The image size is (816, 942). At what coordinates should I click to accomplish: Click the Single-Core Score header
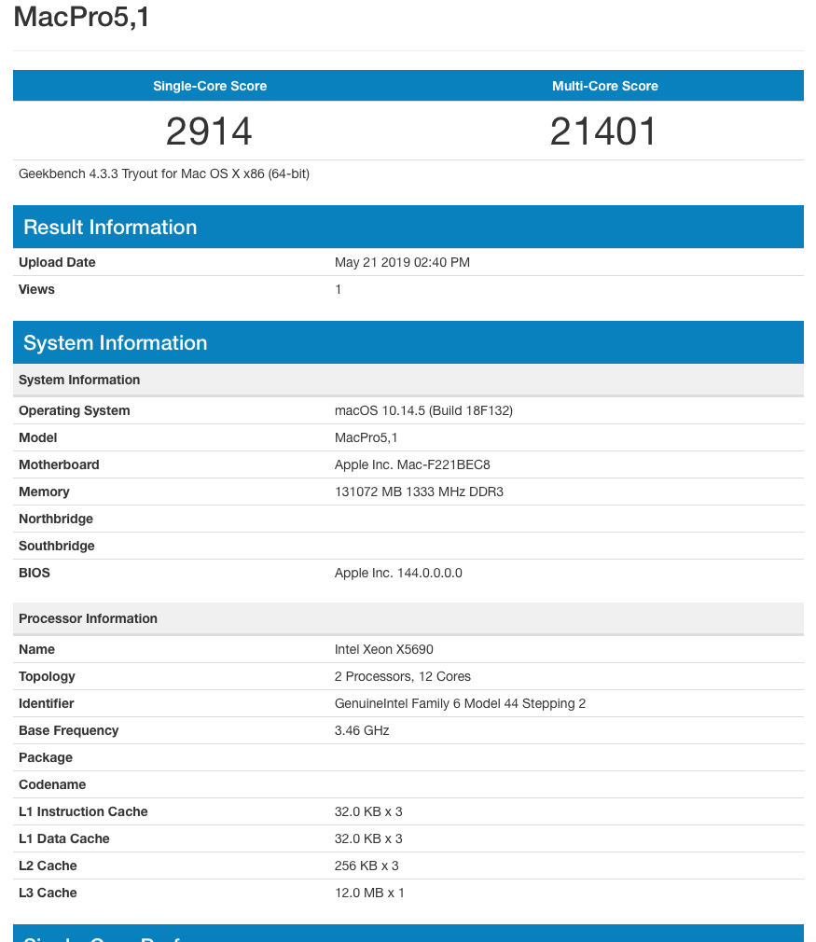pyautogui.click(x=210, y=86)
